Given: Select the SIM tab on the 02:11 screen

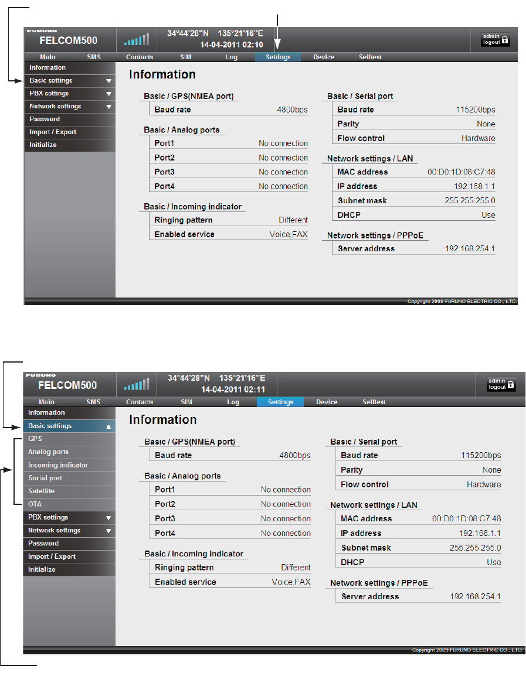Looking at the screenshot, I should pyautogui.click(x=186, y=402).
